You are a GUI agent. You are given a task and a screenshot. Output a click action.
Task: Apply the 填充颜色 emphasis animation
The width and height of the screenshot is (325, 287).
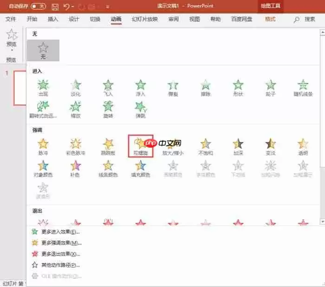click(x=141, y=169)
